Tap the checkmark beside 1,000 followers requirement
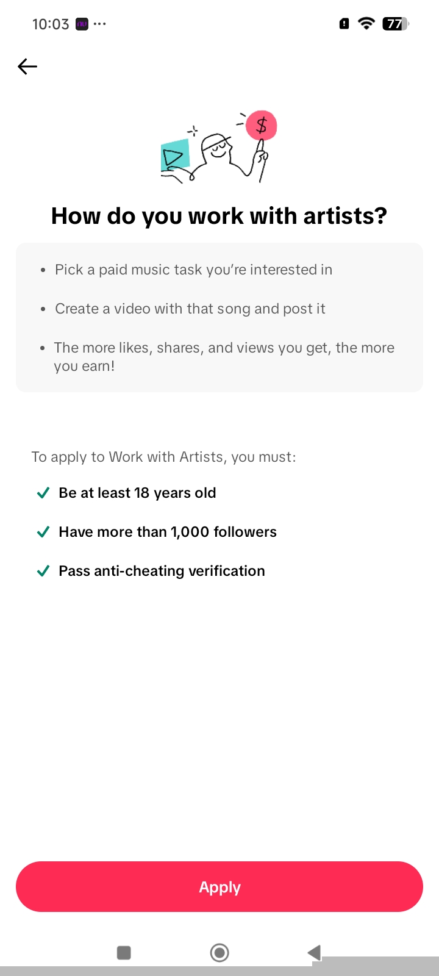The image size is (439, 976). tap(43, 532)
